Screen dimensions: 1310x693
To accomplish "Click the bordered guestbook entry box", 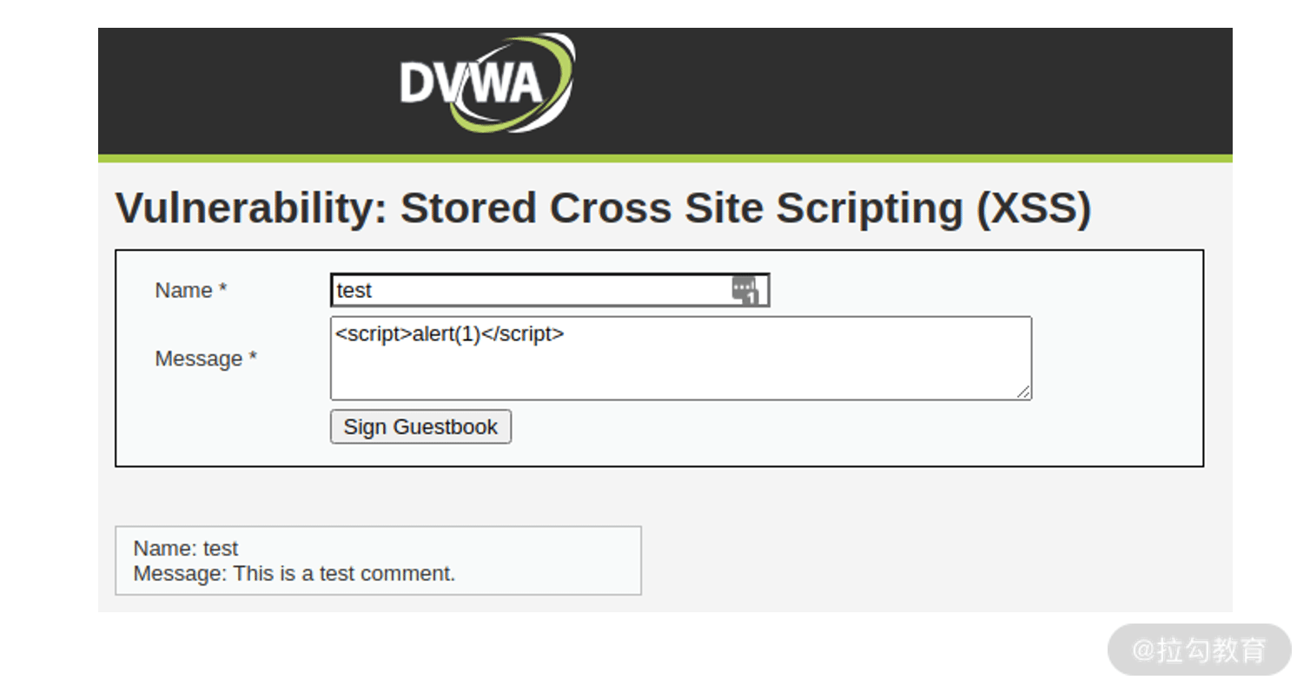I will coord(378,560).
